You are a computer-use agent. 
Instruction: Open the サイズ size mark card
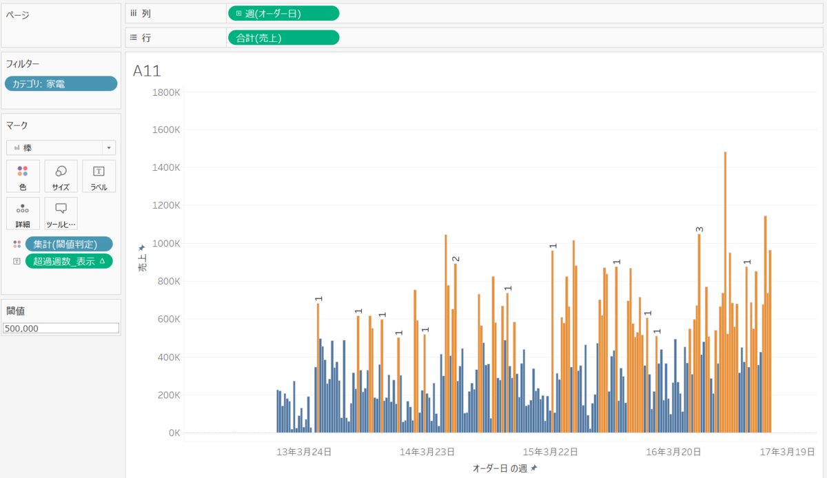pyautogui.click(x=61, y=176)
